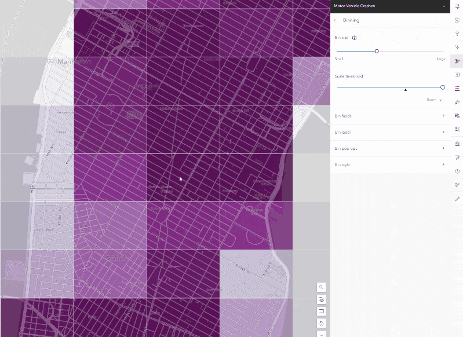Click the Manhattan label on the map
Viewport: 463px width, 337px height.
(74, 61)
